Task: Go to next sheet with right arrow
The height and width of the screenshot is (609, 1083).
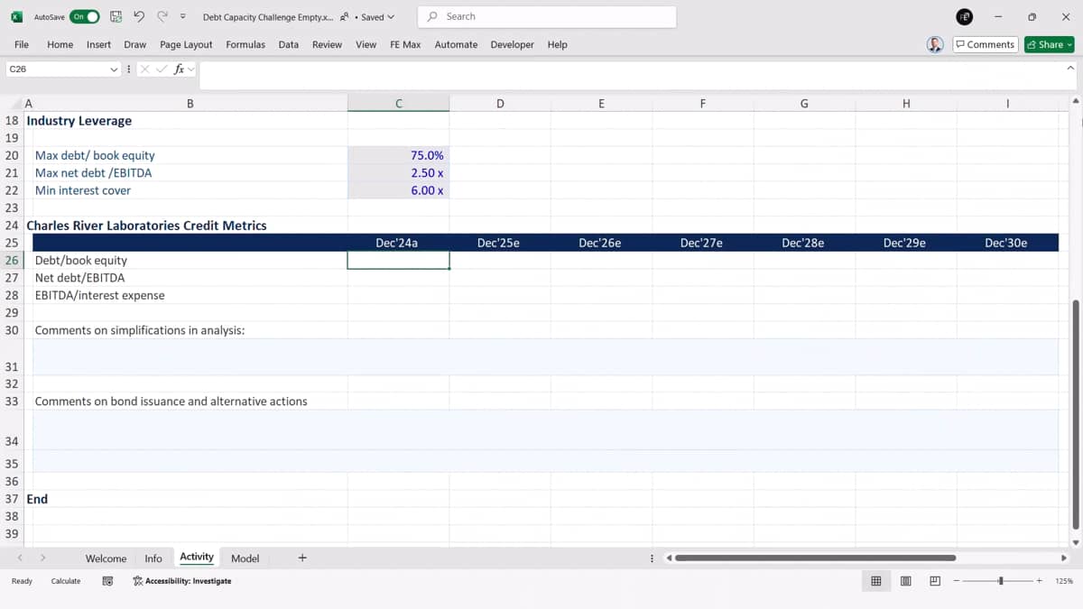Action: (x=42, y=558)
